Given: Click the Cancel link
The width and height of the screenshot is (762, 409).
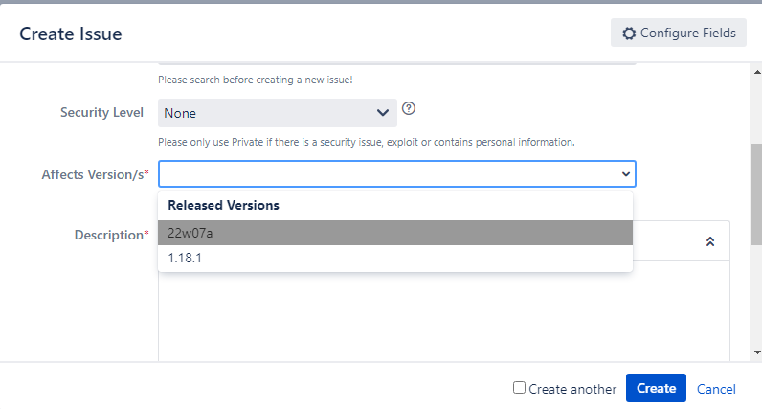Looking at the screenshot, I should pos(716,389).
